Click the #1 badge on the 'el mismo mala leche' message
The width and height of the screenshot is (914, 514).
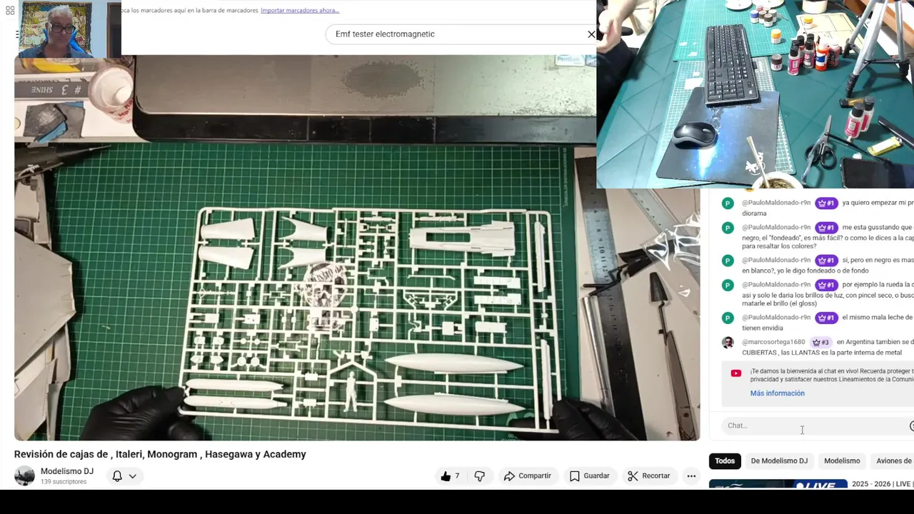pos(826,318)
